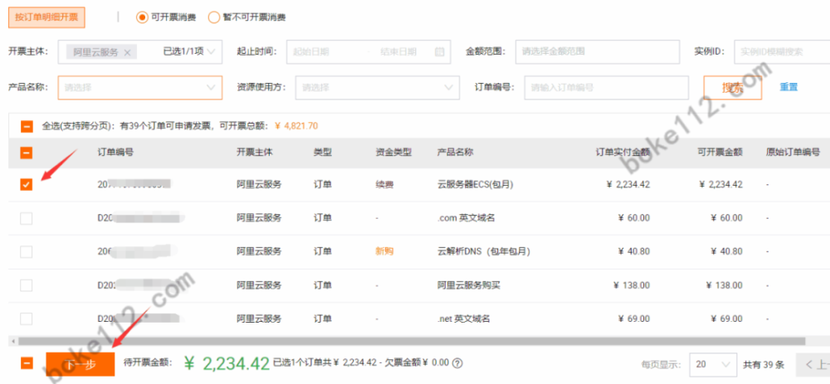This screenshot has height=384, width=830.
Task: Click the 阿里云服务购买 product cell
Action: click(469, 285)
